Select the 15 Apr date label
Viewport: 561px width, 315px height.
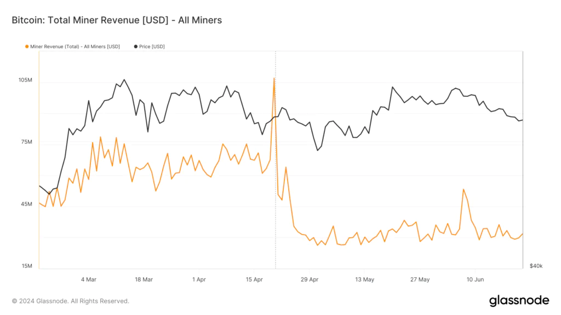254,279
